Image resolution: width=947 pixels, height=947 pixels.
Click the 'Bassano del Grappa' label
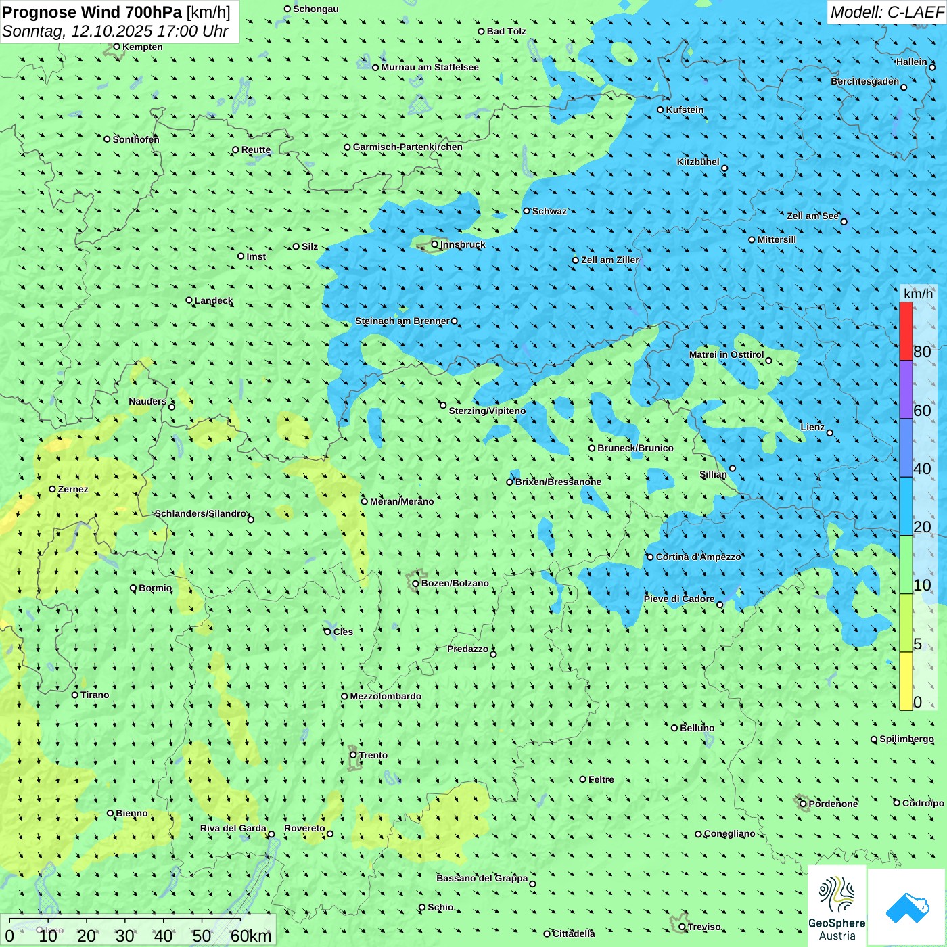pos(482,878)
